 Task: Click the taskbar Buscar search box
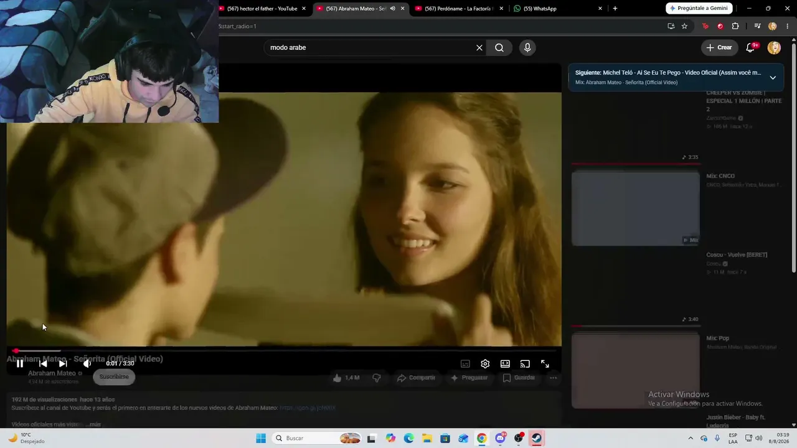318,438
